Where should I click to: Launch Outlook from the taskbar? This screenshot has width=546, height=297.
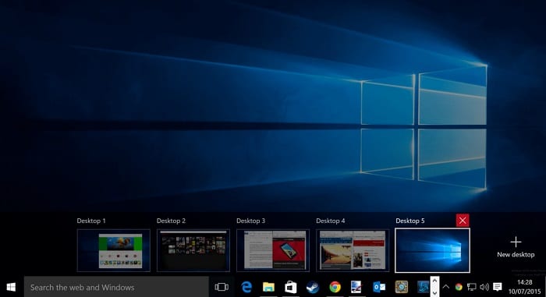(379, 287)
